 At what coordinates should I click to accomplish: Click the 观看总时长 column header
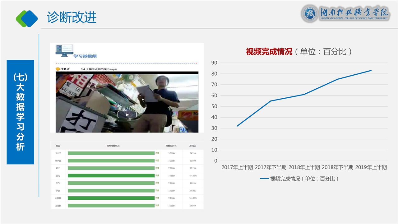[x=171, y=146]
